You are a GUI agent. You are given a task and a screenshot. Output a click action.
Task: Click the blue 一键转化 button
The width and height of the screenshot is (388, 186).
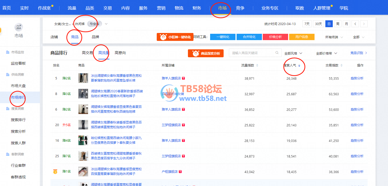click(223, 37)
